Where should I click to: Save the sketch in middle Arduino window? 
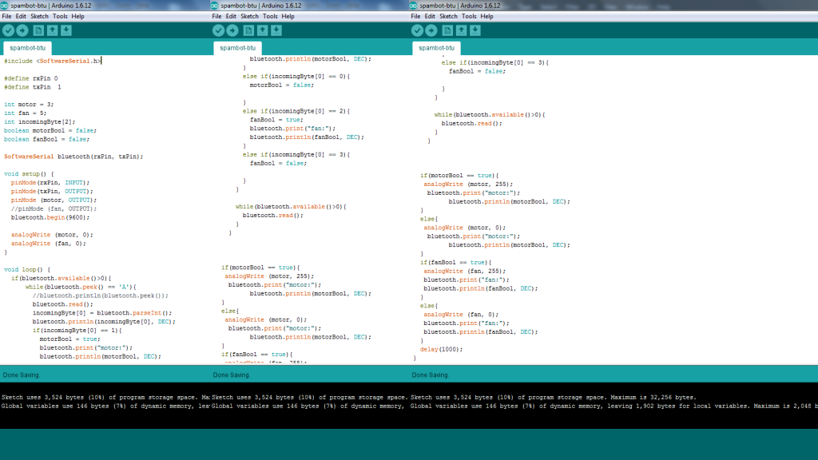pos(276,30)
